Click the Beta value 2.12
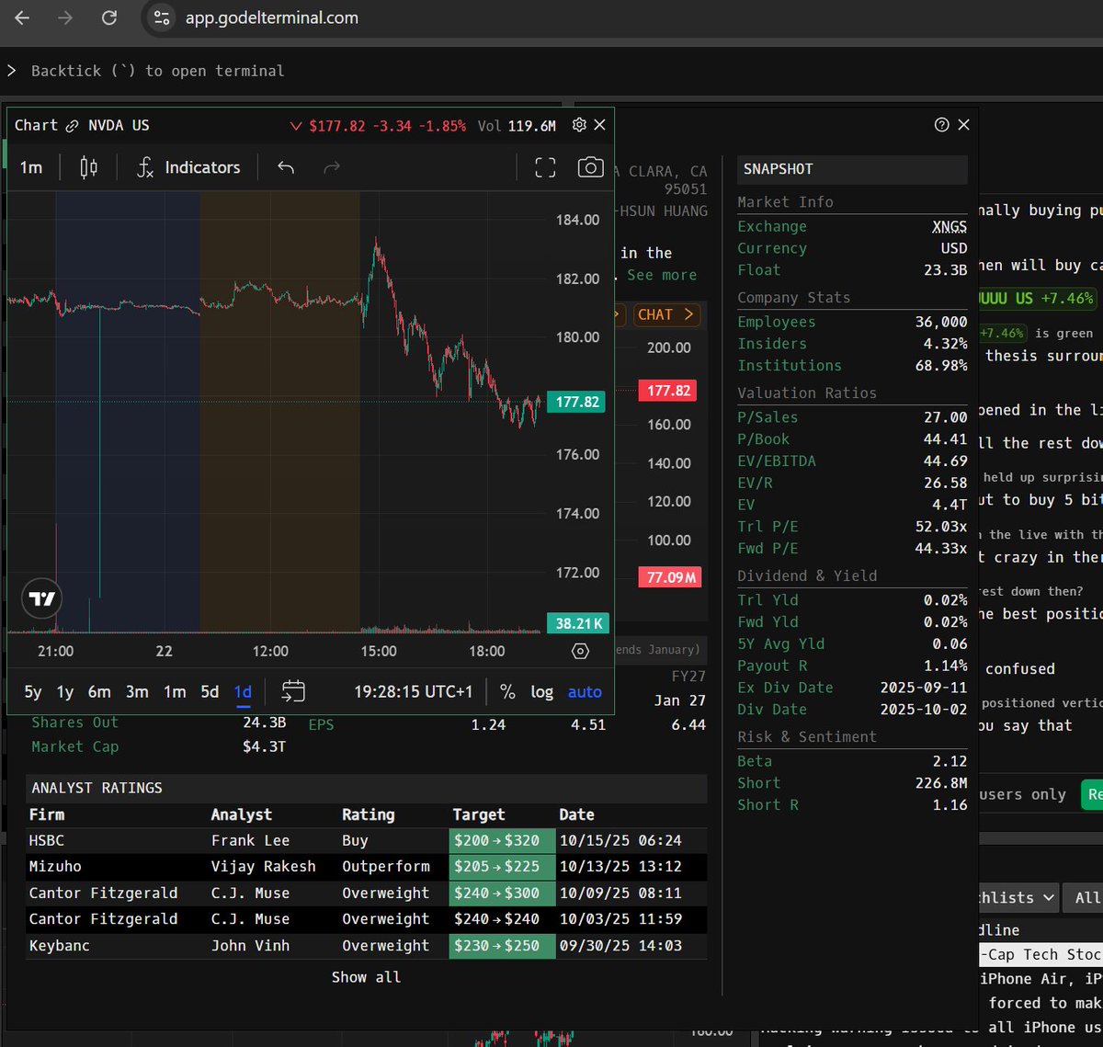 pyautogui.click(x=949, y=761)
